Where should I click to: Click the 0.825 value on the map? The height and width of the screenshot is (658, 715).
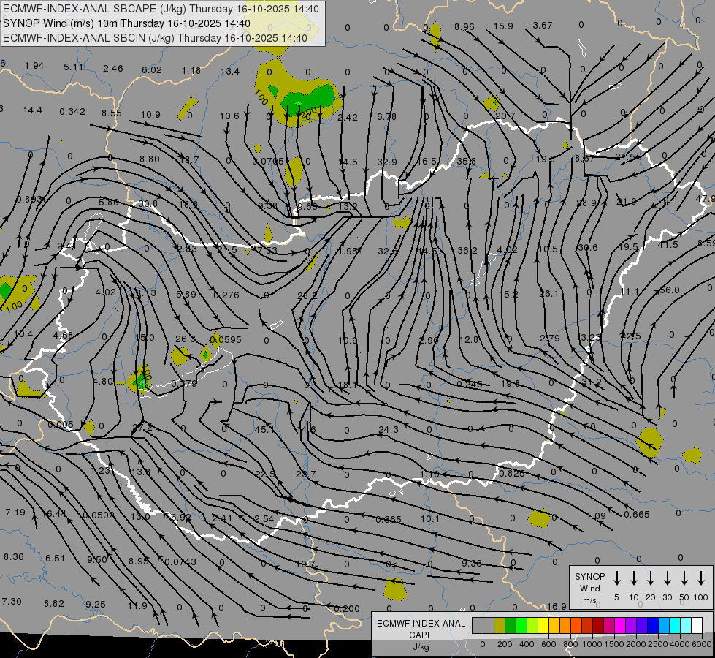click(x=512, y=474)
